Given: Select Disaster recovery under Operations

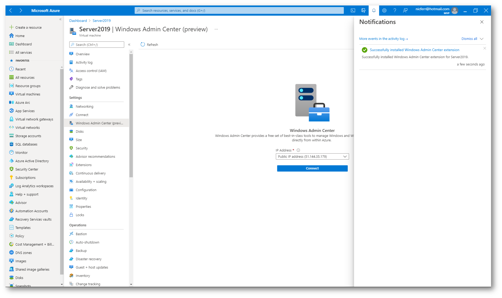Looking at the screenshot, I should click(x=88, y=259).
